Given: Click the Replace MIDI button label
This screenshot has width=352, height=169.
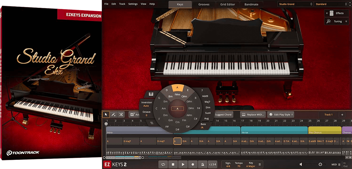Looking at the screenshot, I should click(256, 115).
